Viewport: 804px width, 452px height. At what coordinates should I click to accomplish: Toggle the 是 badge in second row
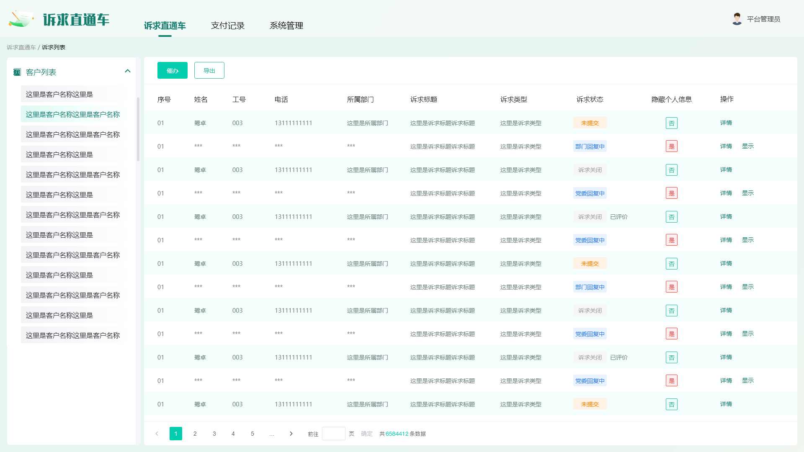[671, 146]
